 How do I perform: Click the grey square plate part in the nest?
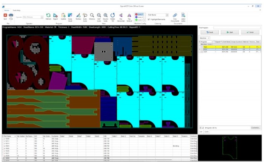(x=104, y=51)
